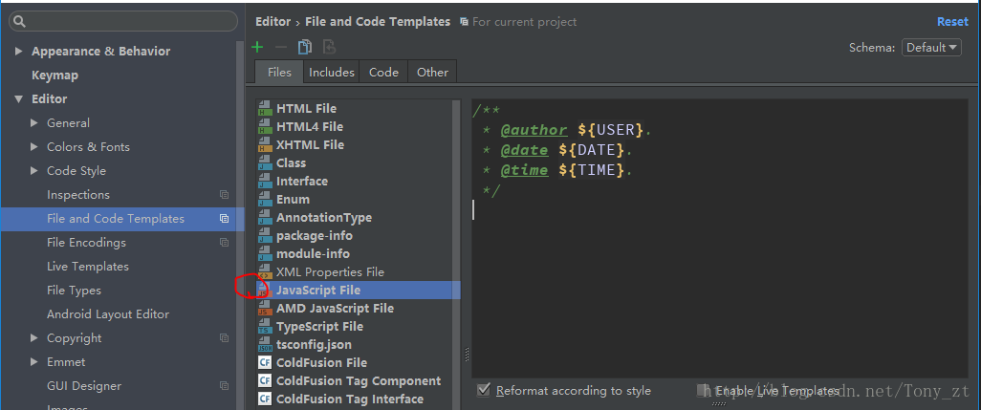
Task: Select JavaScript File template
Action: pyautogui.click(x=358, y=290)
